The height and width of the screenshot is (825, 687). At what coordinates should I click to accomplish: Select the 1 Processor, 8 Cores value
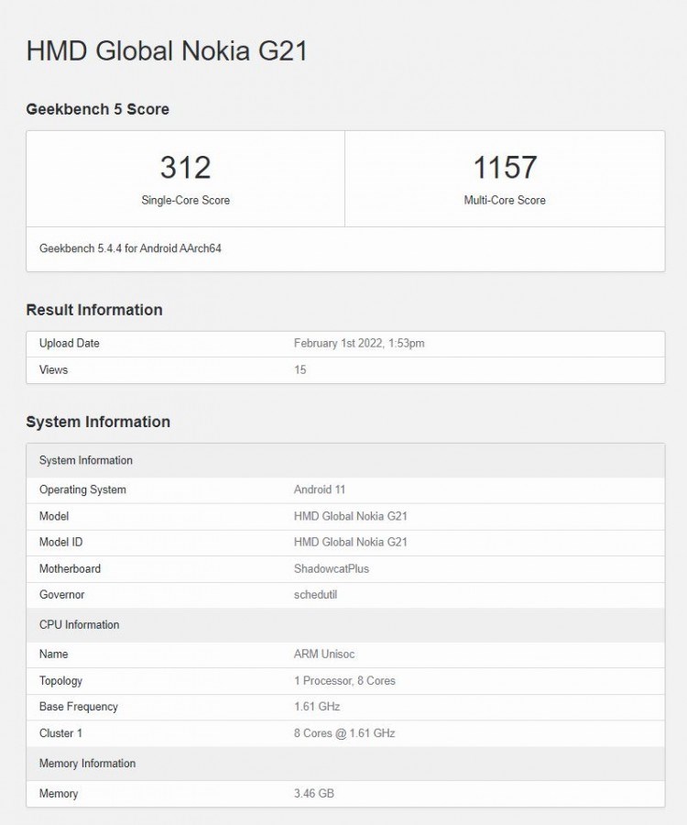pos(344,680)
